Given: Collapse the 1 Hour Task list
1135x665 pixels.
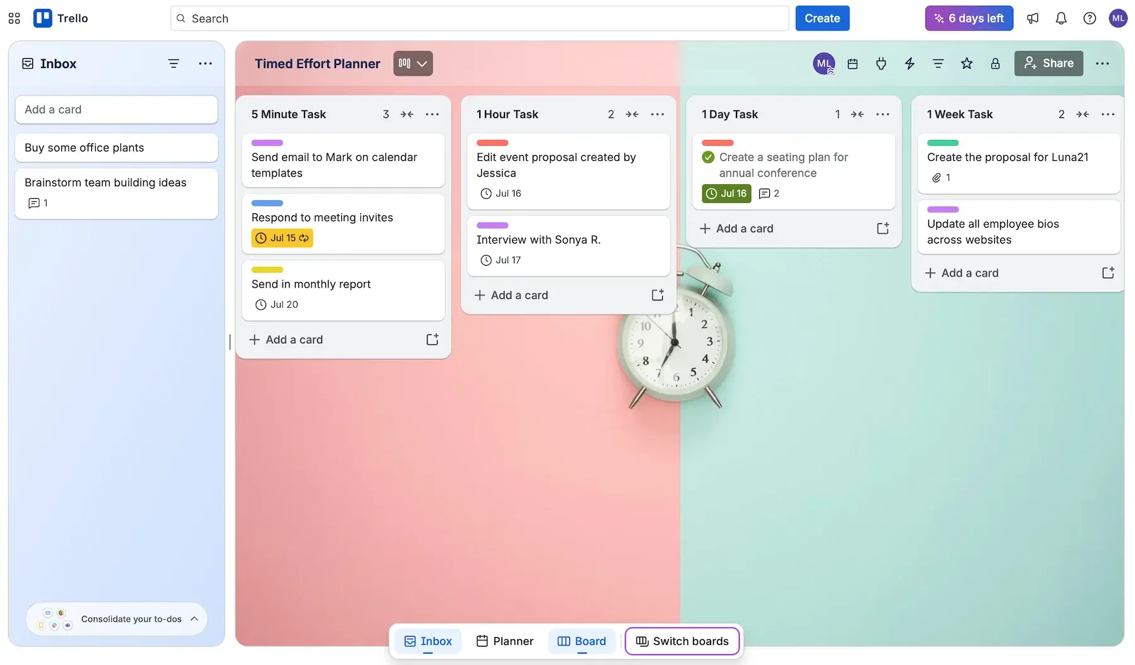Looking at the screenshot, I should (632, 114).
